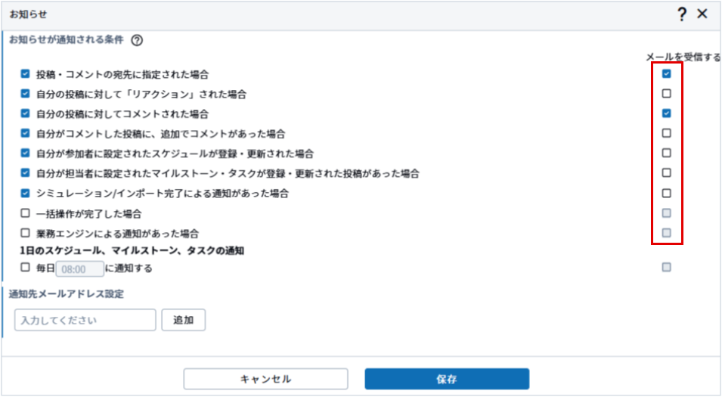Uncheck 投稿・コメントの宛先に指定された場合 notification

pyautogui.click(x=26, y=74)
